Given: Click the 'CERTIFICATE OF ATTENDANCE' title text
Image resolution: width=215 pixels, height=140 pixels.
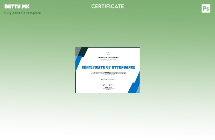Looking at the screenshot, I should (x=109, y=67).
